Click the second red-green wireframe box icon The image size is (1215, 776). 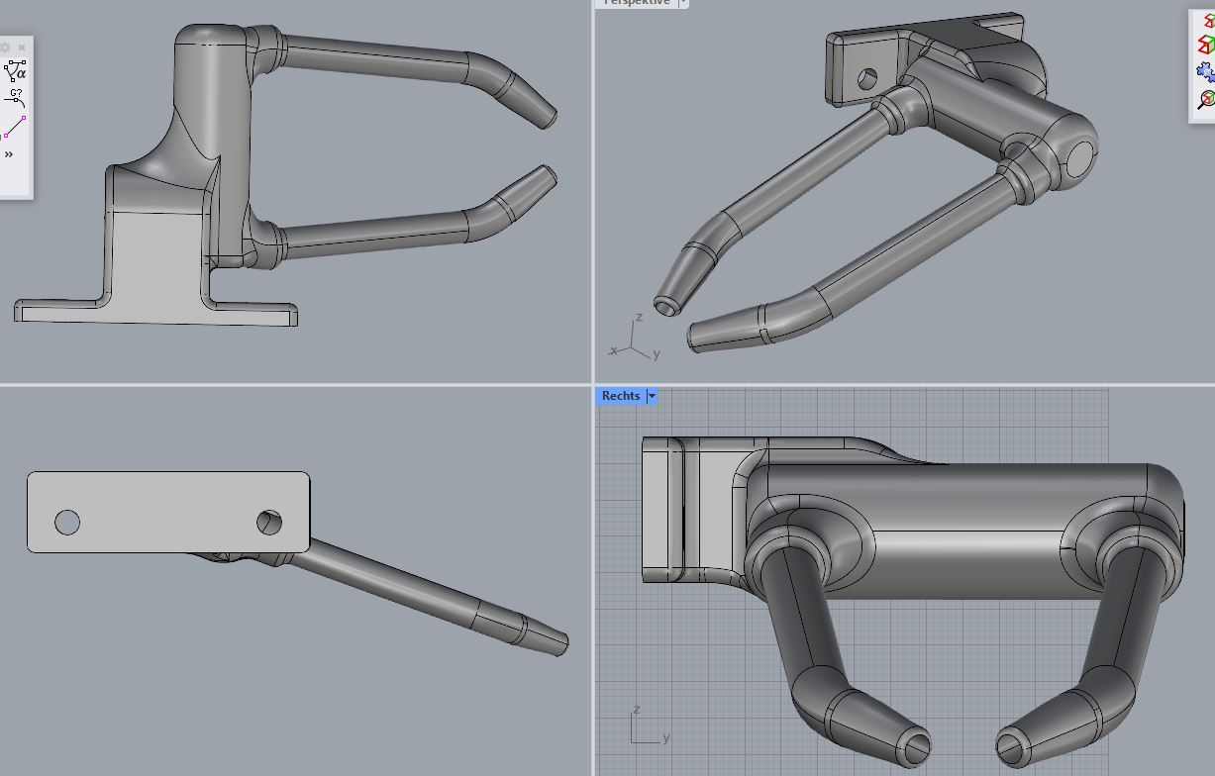(x=1206, y=45)
